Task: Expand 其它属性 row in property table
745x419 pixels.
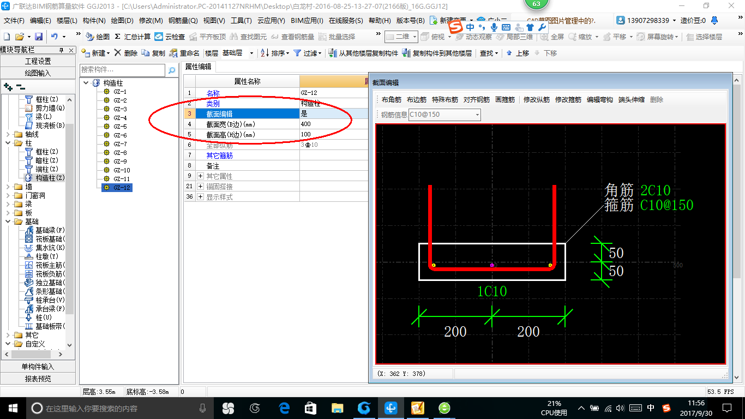Action: 200,176
